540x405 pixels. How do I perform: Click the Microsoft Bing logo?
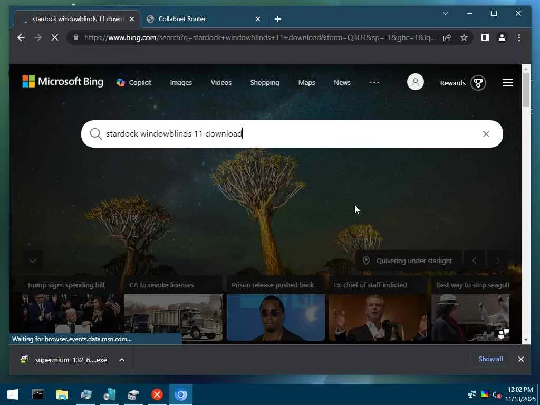click(x=63, y=82)
